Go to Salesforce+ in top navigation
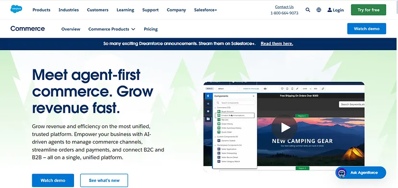The width and height of the screenshot is (398, 188). click(x=205, y=10)
